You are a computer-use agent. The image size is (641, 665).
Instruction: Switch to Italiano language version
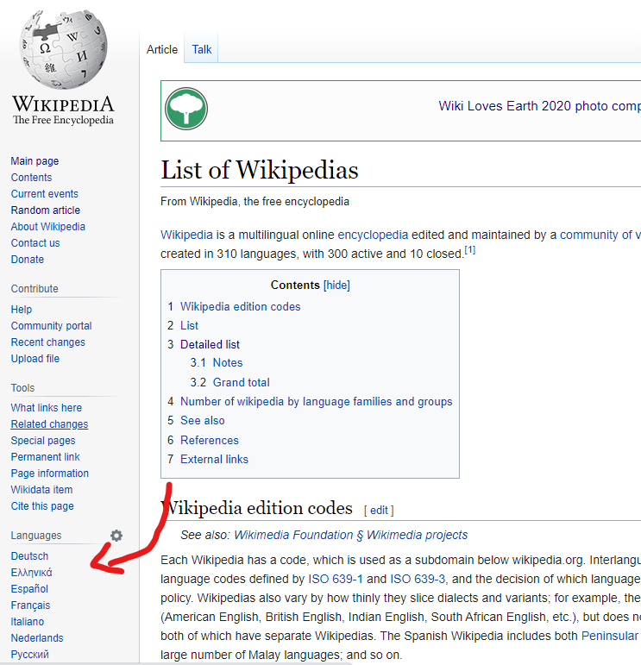(28, 622)
